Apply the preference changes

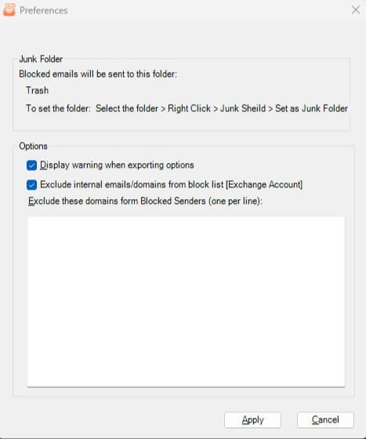click(x=252, y=420)
